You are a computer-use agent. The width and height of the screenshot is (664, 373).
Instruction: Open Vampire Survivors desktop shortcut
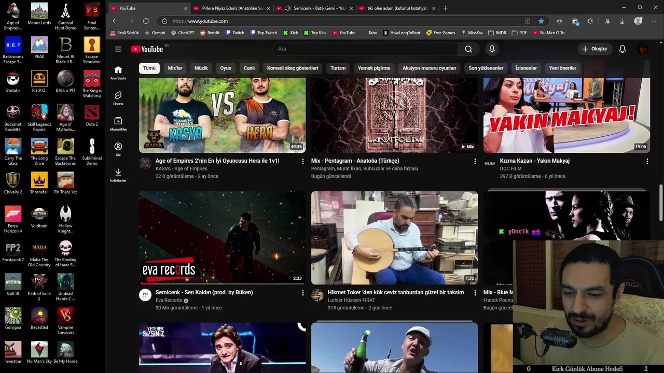click(x=65, y=321)
